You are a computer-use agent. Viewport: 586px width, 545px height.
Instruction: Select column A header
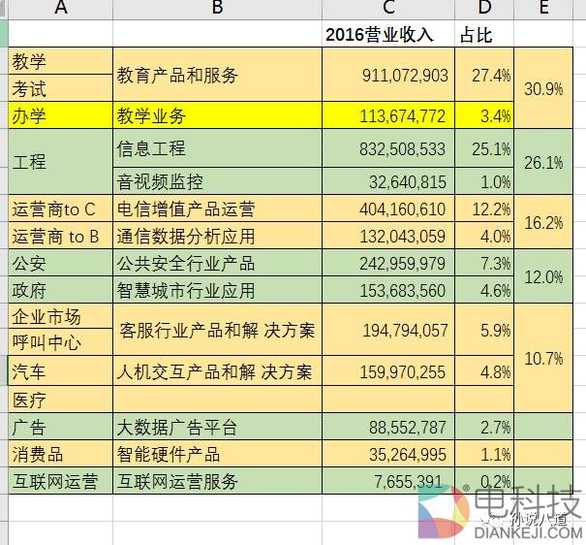[x=60, y=9]
